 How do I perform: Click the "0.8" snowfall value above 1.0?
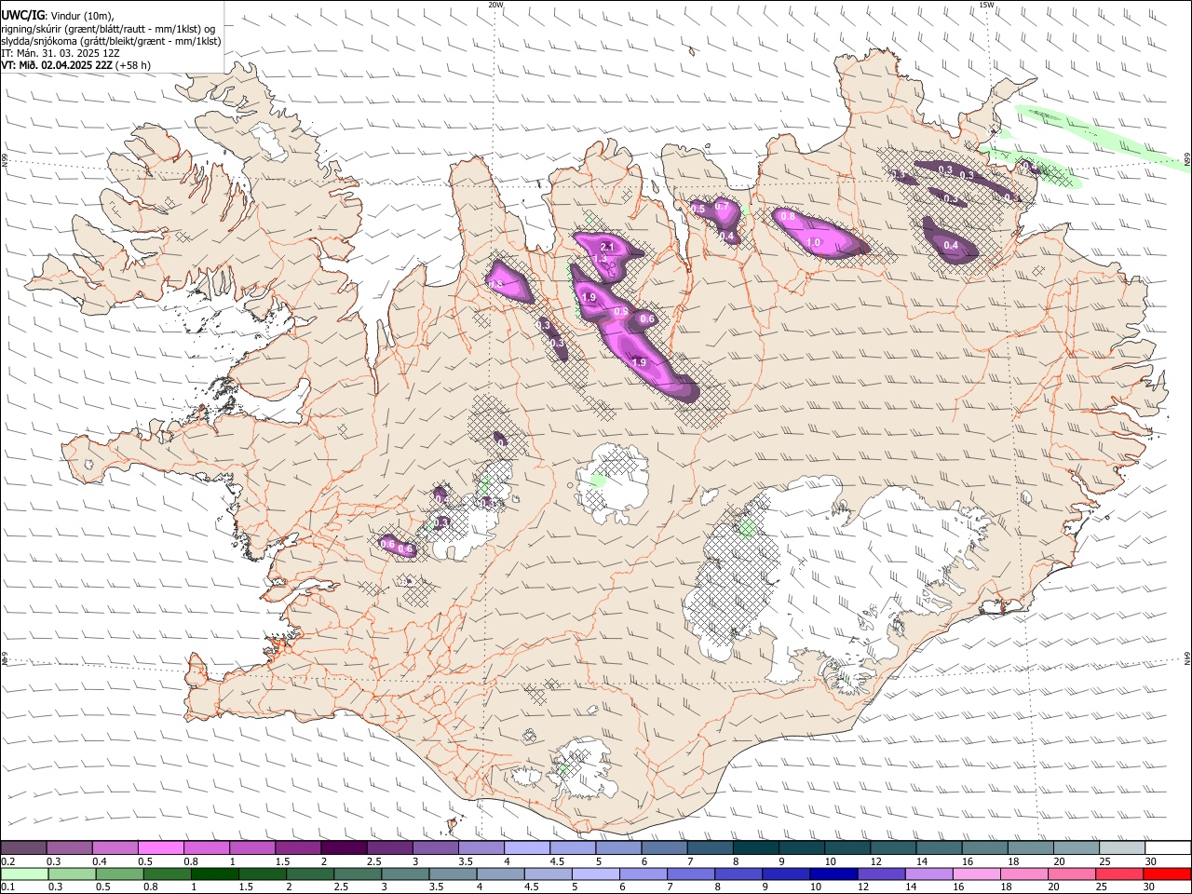coord(788,216)
